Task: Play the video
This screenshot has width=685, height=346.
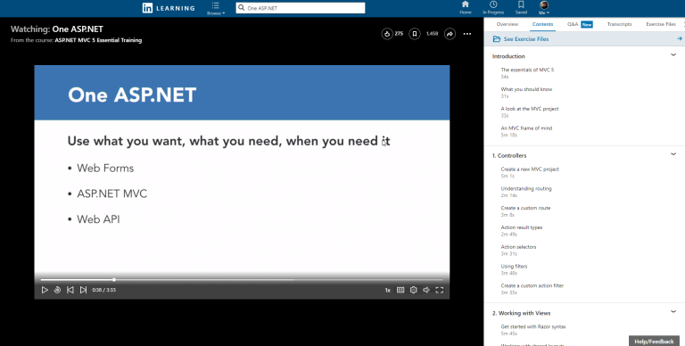Action: (45, 290)
